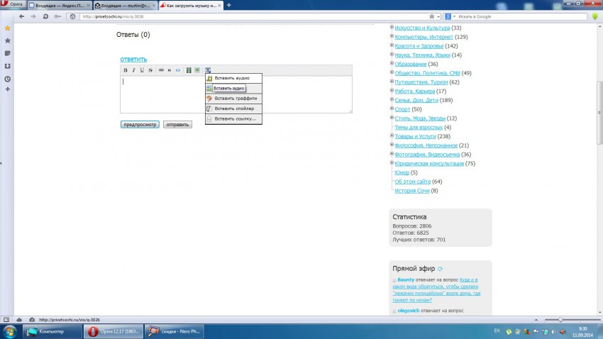
Task: Expand the 'Искусство и Культура' category
Action: (x=392, y=28)
